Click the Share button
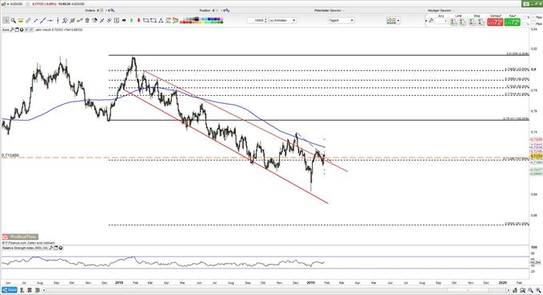Viewport: 543px width, 295px height. 10,290
